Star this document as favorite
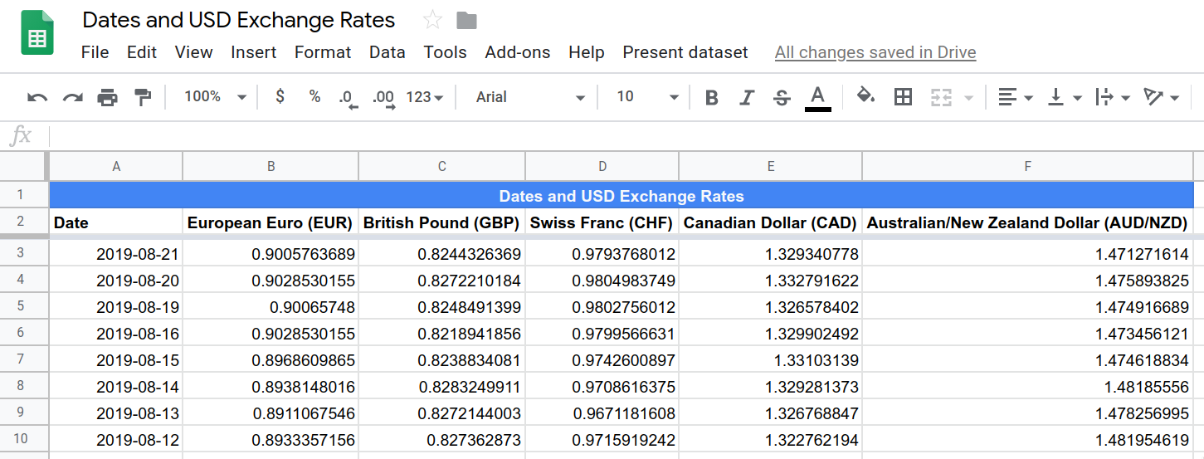The width and height of the screenshot is (1204, 459). click(x=431, y=21)
